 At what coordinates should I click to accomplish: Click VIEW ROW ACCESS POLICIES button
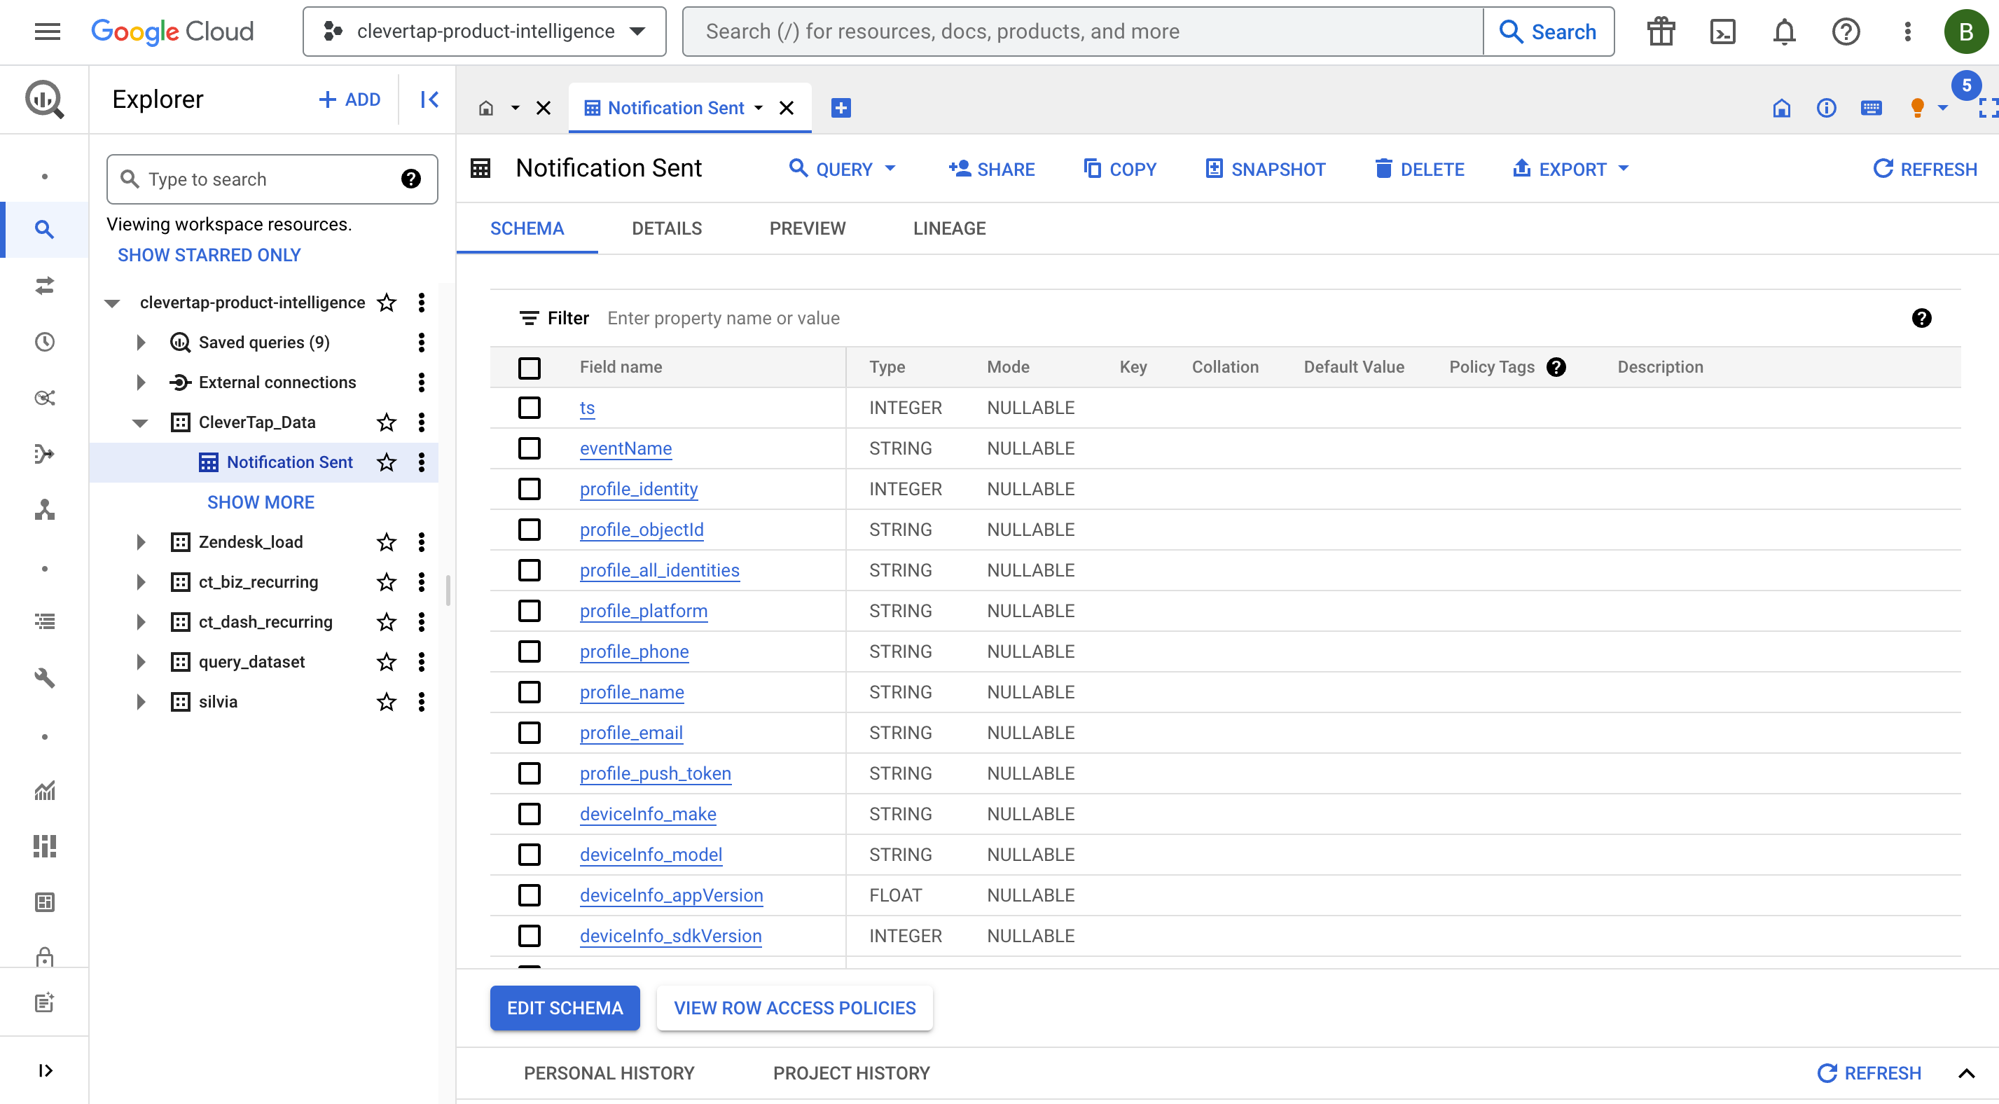[794, 1007]
